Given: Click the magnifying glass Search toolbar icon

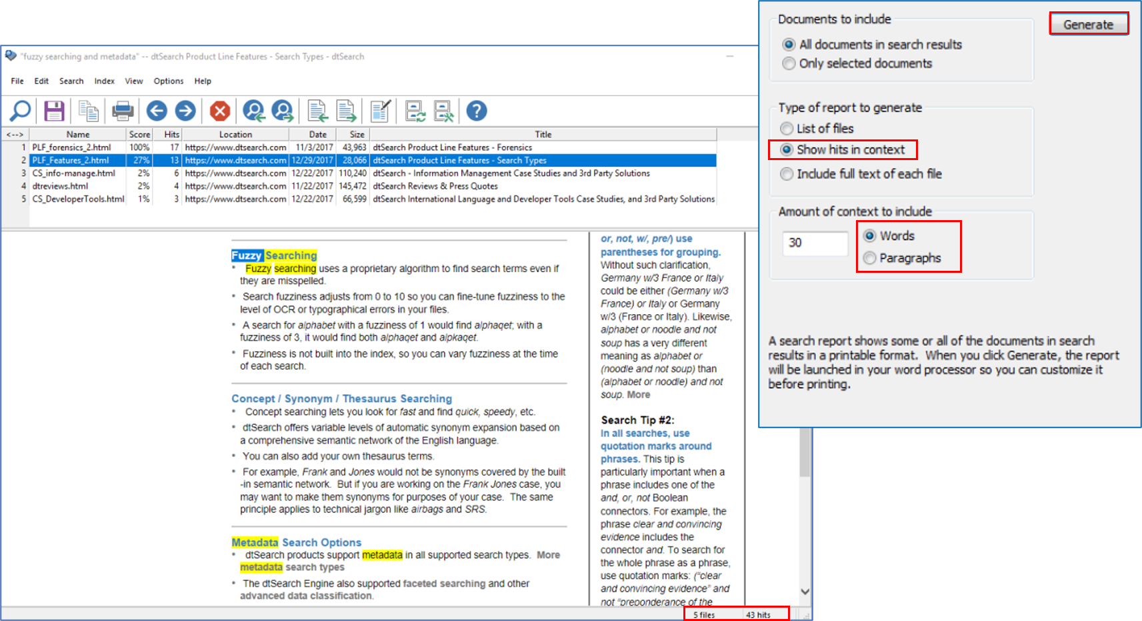Looking at the screenshot, I should (x=19, y=111).
